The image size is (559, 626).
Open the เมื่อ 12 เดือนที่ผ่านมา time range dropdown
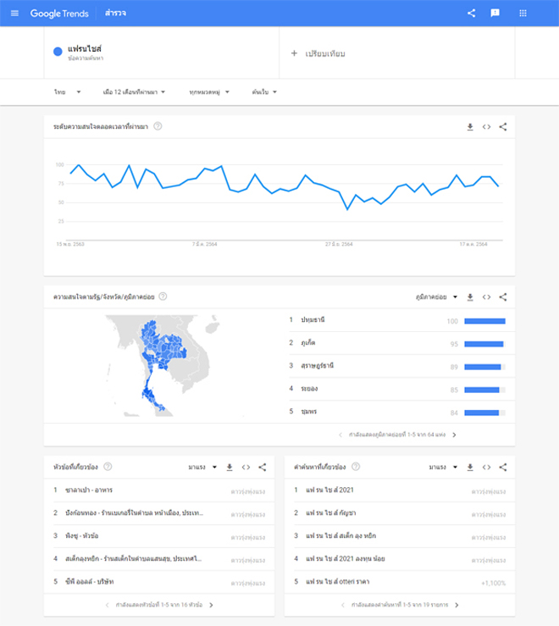[134, 91]
